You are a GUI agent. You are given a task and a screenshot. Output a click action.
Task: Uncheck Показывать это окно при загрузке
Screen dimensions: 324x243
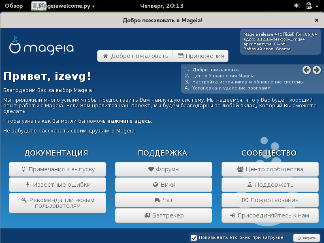(194, 238)
